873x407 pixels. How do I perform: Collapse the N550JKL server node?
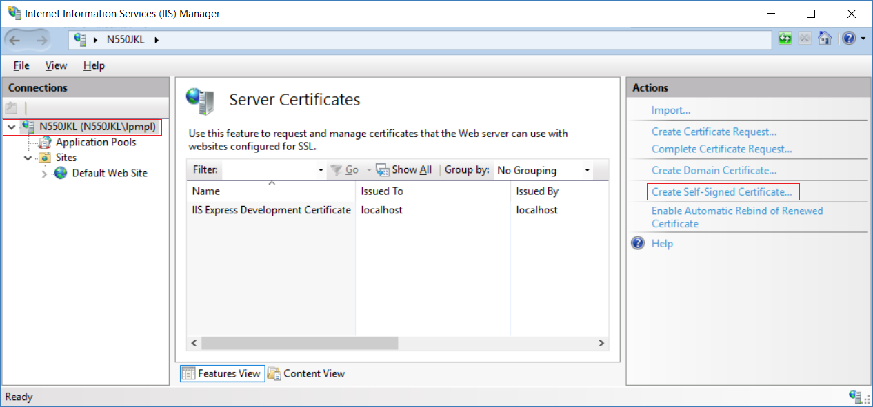coord(11,127)
